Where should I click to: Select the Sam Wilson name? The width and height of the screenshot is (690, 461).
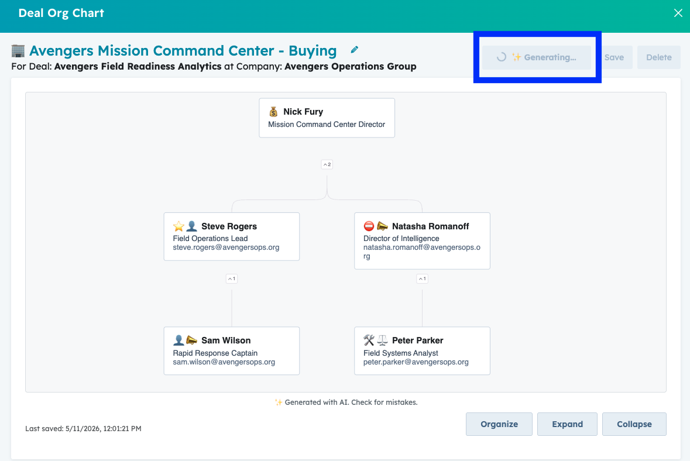point(226,340)
